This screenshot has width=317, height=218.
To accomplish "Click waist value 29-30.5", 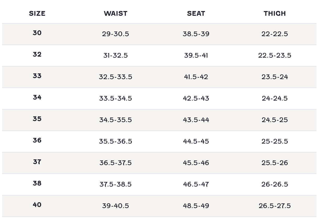I will (x=116, y=34).
